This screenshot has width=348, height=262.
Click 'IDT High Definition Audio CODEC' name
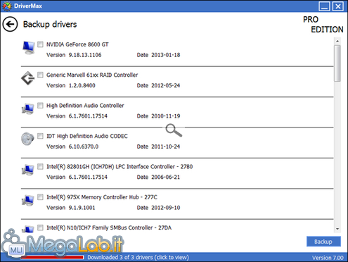point(87,136)
